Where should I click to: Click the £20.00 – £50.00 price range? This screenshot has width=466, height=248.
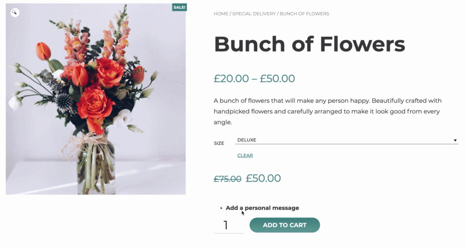click(254, 78)
